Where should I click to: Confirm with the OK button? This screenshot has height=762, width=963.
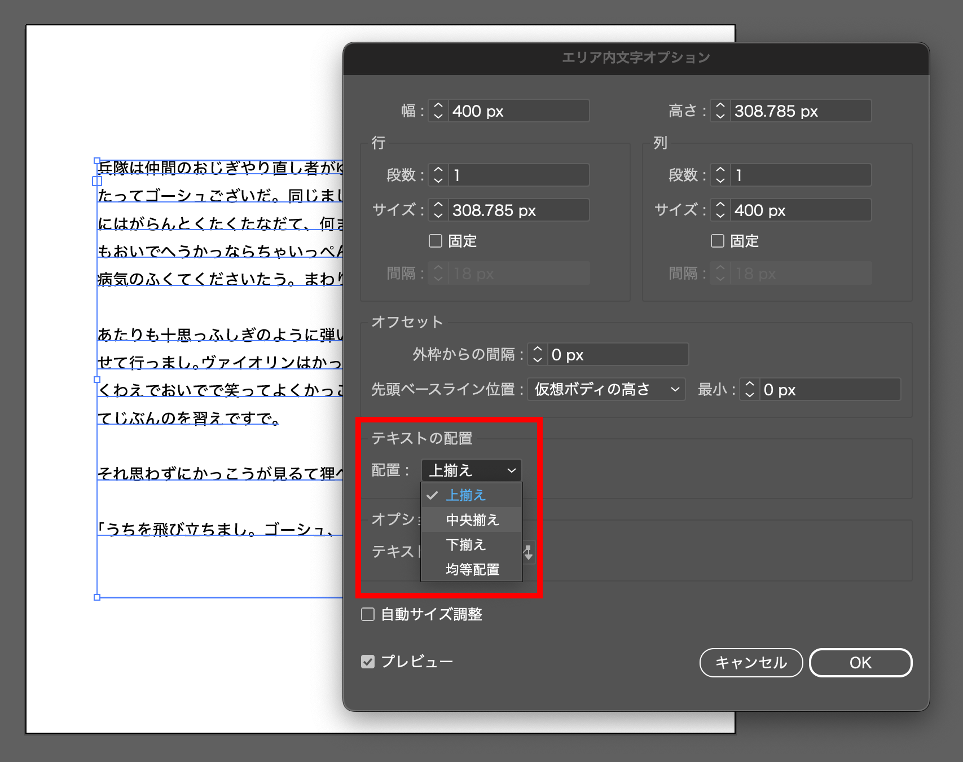tap(860, 663)
